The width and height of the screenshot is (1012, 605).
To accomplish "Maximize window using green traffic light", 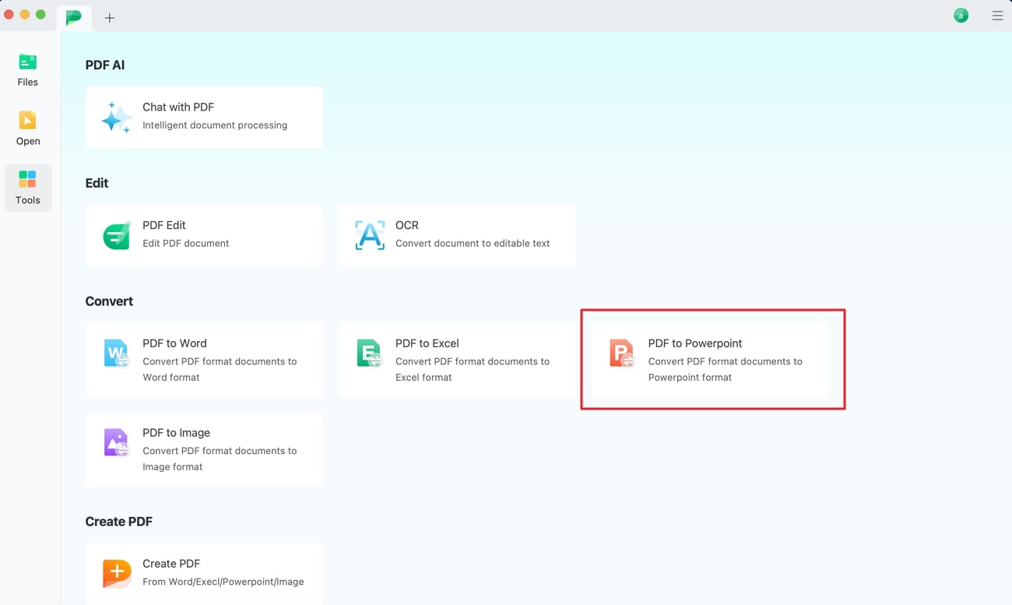I will point(40,15).
